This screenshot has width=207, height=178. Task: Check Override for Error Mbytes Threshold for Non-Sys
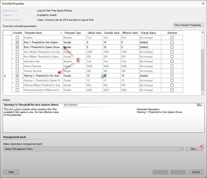(x=17, y=52)
